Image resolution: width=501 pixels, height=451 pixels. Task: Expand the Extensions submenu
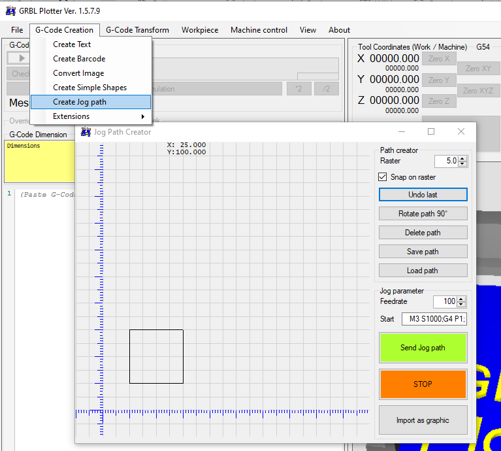click(x=98, y=116)
